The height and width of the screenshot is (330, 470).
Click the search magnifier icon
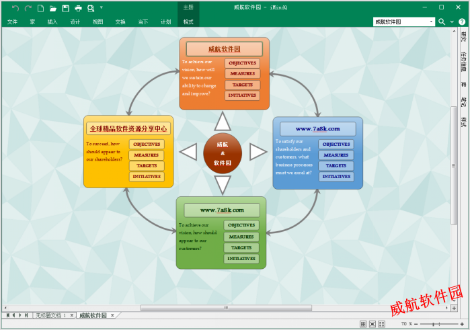(x=442, y=22)
